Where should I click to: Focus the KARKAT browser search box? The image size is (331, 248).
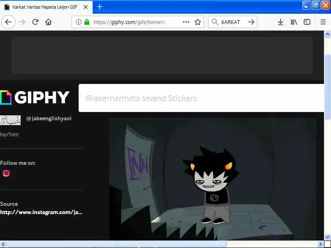(x=233, y=22)
